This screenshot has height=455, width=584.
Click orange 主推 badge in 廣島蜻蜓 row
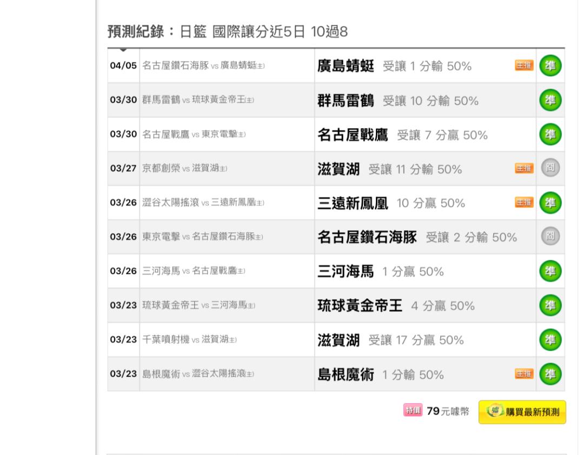[524, 66]
